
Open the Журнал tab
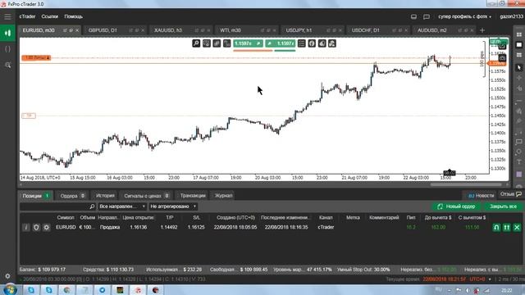coord(223,196)
